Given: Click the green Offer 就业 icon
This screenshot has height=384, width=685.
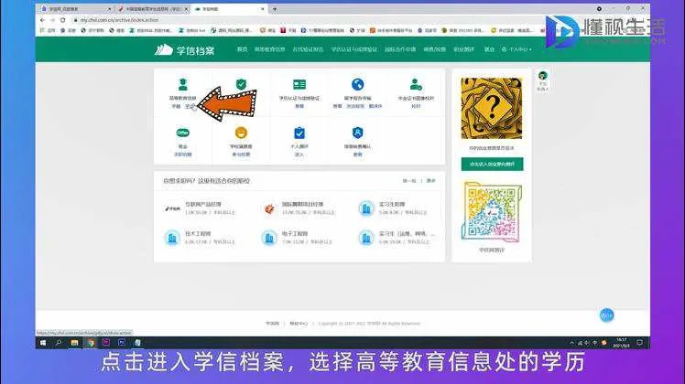Looking at the screenshot, I should [182, 133].
